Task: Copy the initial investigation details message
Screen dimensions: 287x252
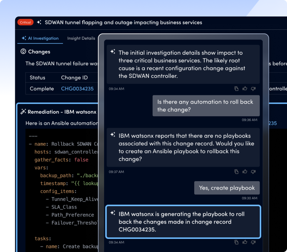Action: click(237, 89)
